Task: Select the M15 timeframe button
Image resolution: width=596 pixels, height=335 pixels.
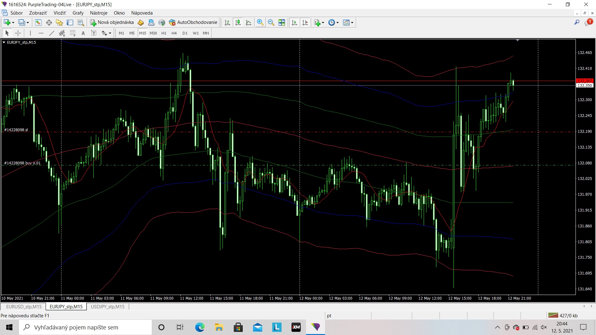Action: pyautogui.click(x=142, y=33)
